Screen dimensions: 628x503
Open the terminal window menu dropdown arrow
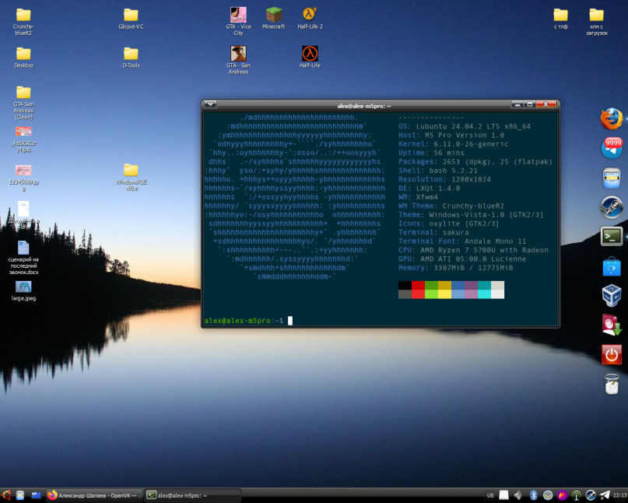(210, 104)
